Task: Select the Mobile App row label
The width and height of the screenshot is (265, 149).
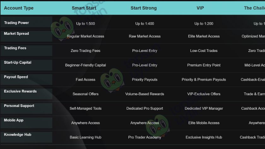Action: click(x=14, y=120)
